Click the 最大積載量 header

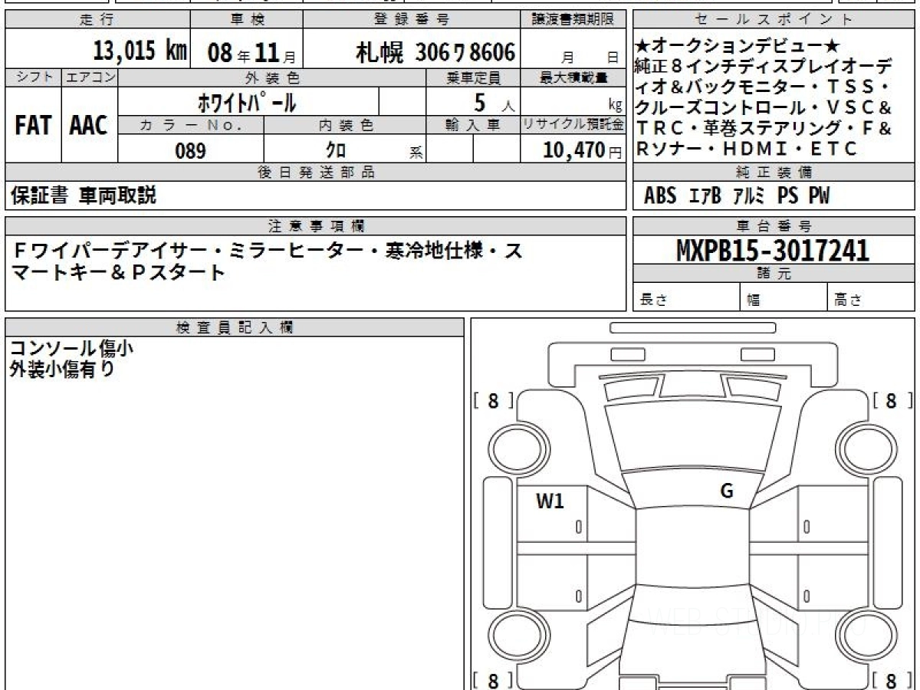[573, 77]
